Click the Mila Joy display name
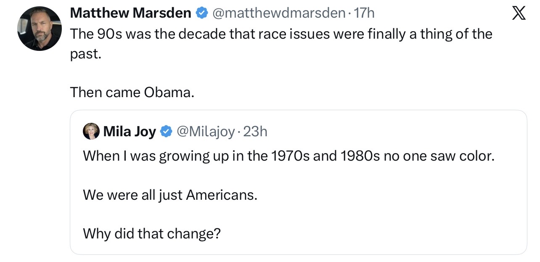 [x=130, y=132]
